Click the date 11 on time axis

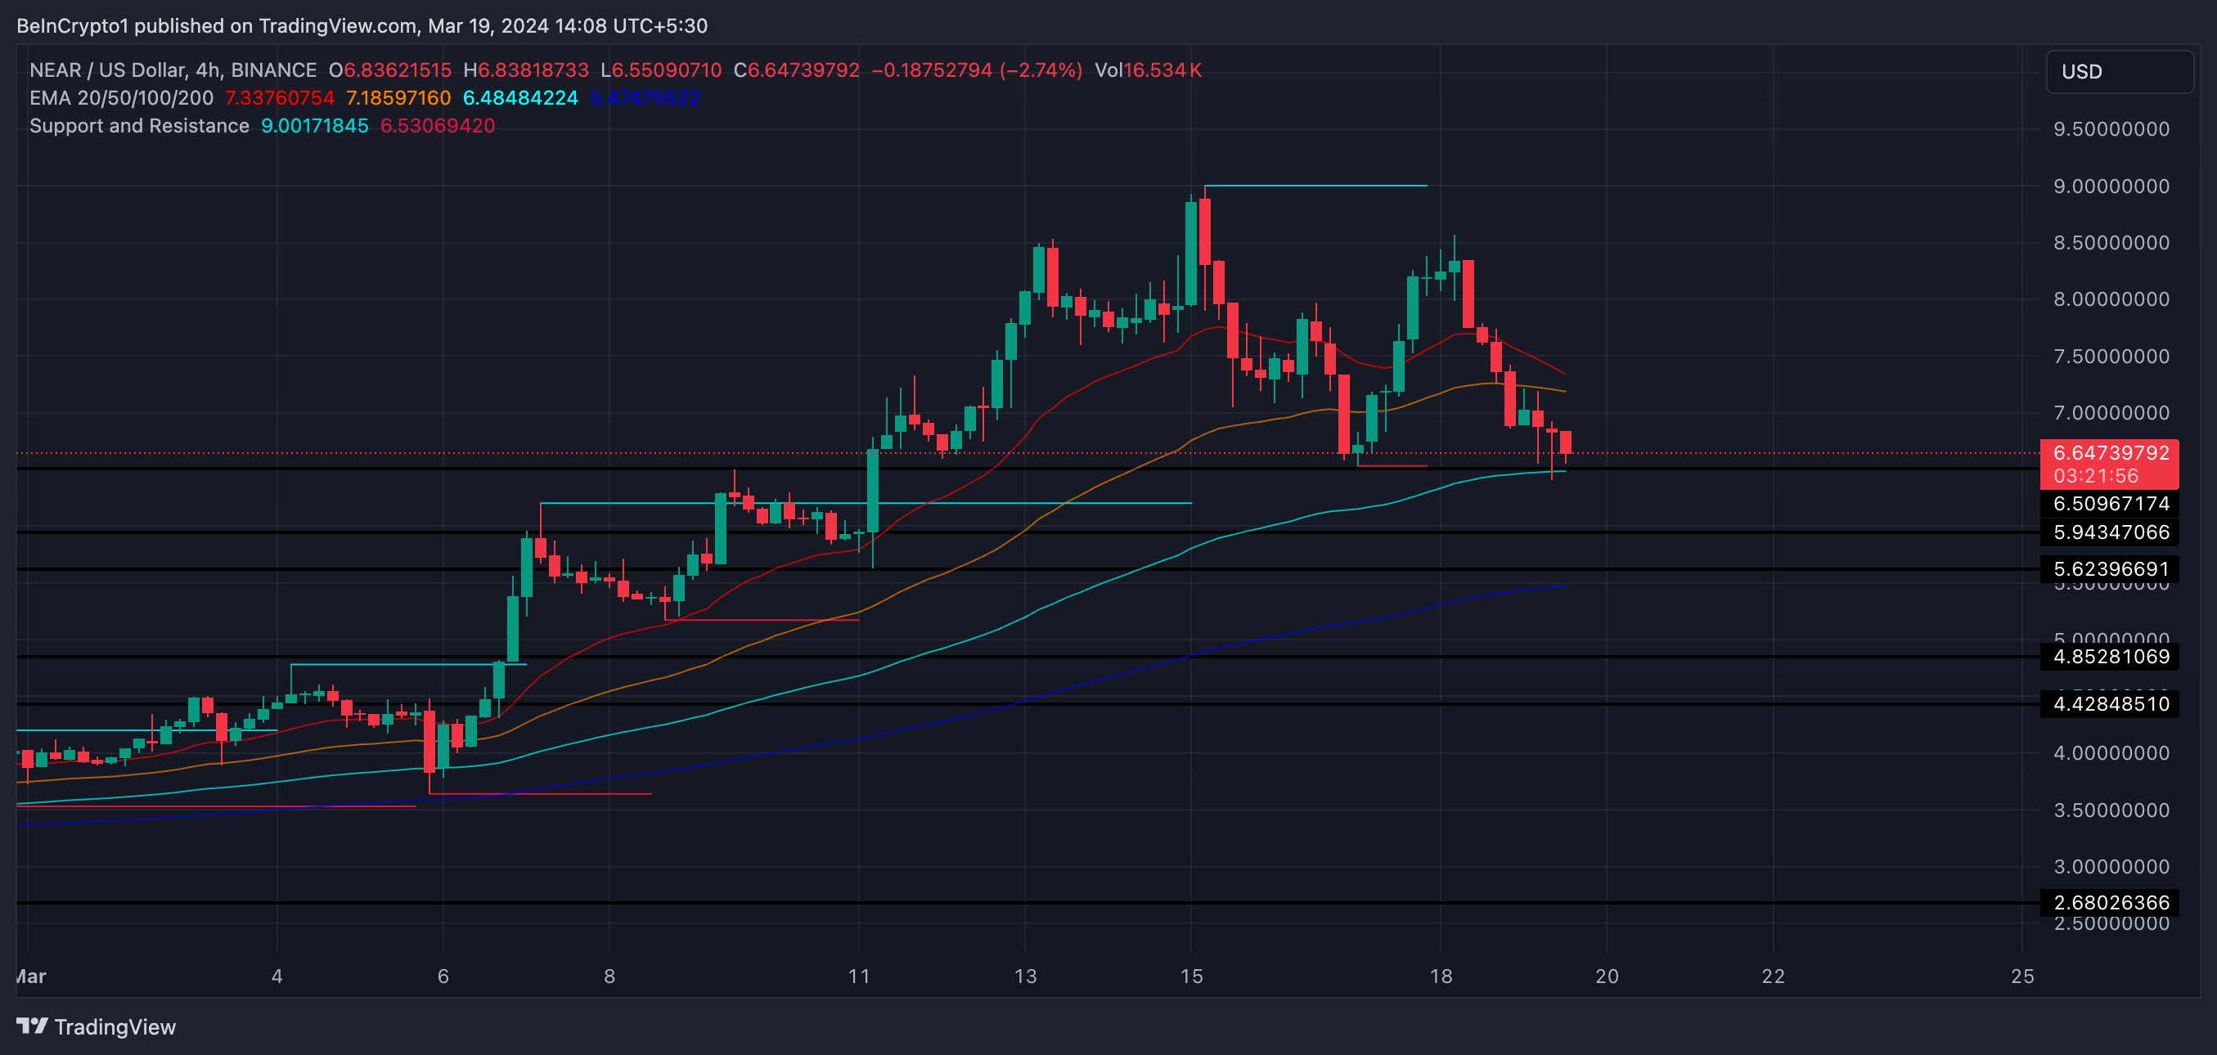pos(858,976)
